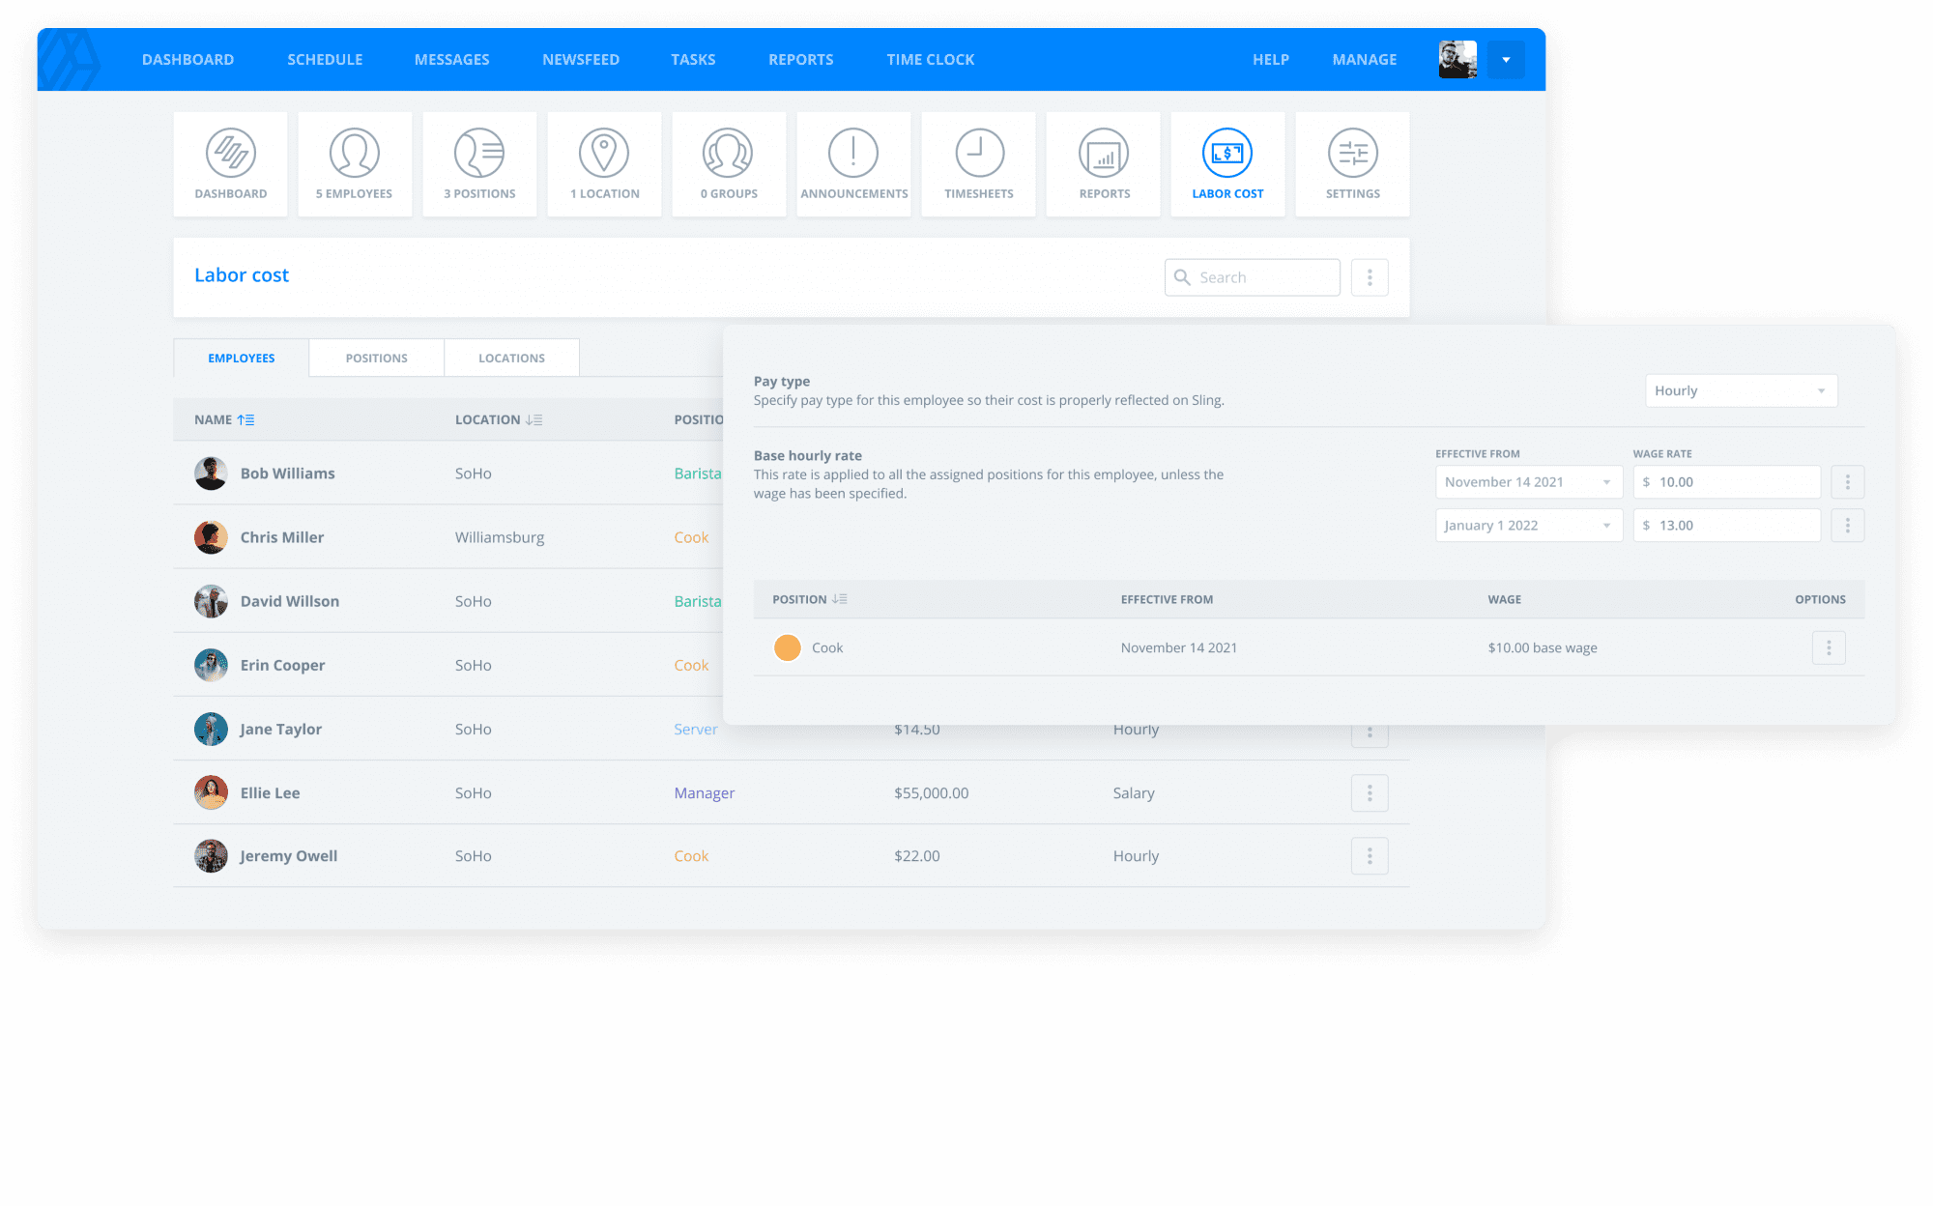
Task: Click the three-dot menu for Jeremy Owell
Action: point(1369,856)
